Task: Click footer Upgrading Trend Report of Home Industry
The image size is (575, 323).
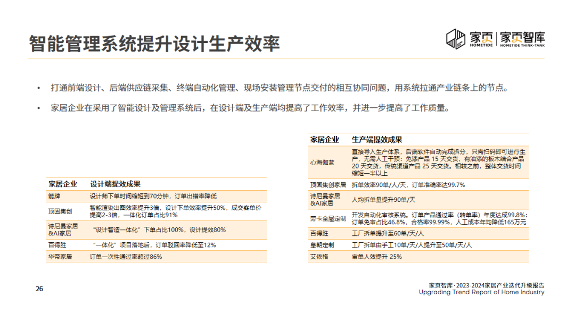Action: (x=481, y=292)
